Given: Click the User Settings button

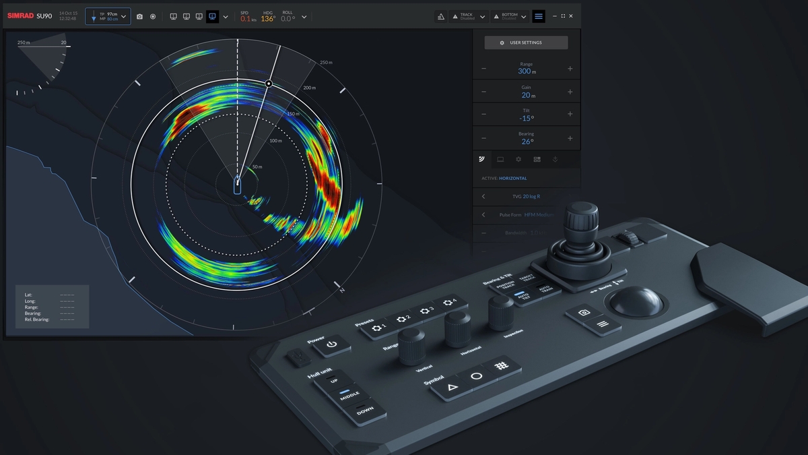Looking at the screenshot, I should coord(526,42).
